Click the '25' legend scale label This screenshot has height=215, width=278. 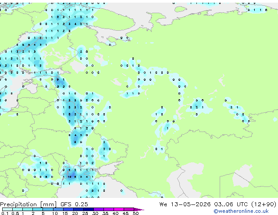click(85, 213)
